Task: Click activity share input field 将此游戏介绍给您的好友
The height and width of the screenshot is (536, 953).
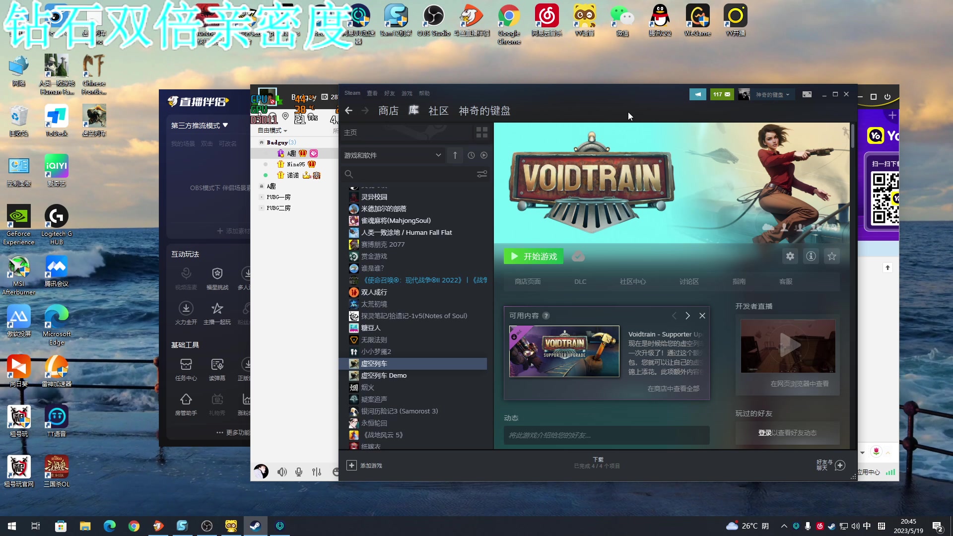Action: point(607,435)
